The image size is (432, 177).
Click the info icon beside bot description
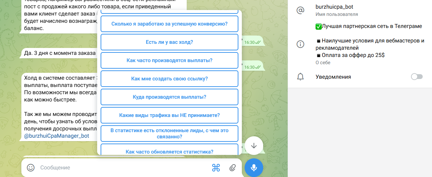click(x=300, y=44)
